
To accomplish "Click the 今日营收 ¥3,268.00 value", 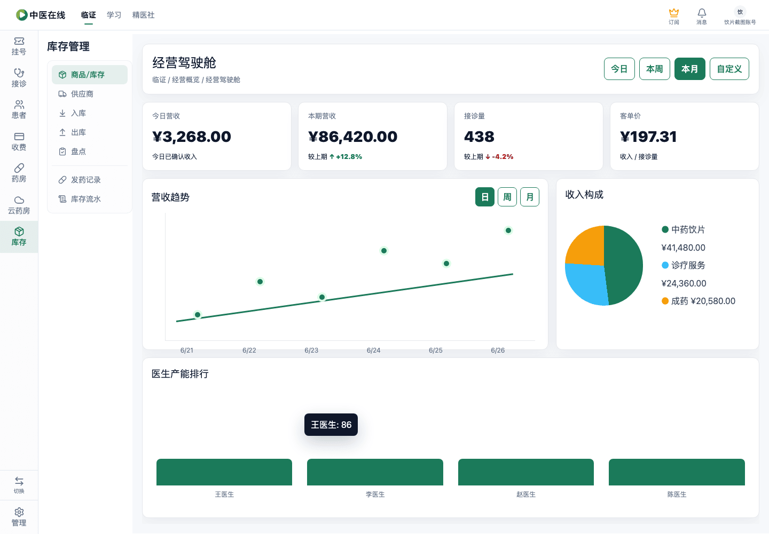I will 192,137.
